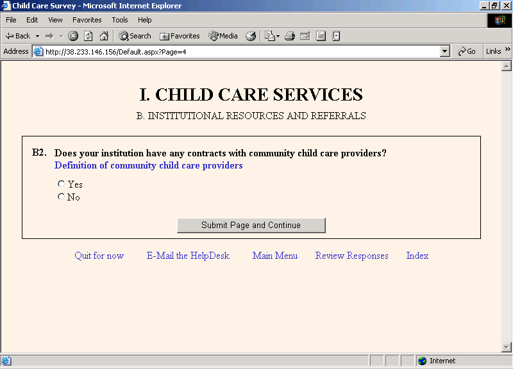
Task: Click Submit Page and Continue button
Action: pos(251,225)
